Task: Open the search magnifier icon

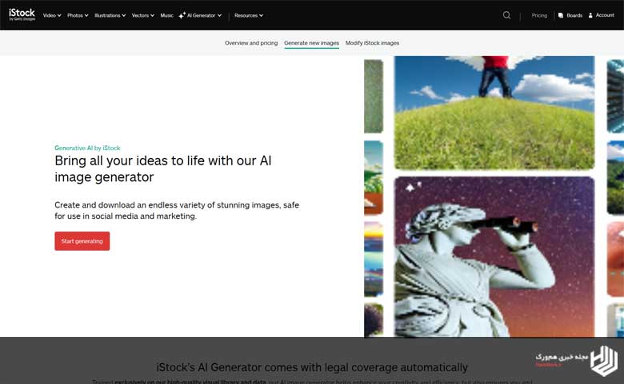Action: [506, 15]
